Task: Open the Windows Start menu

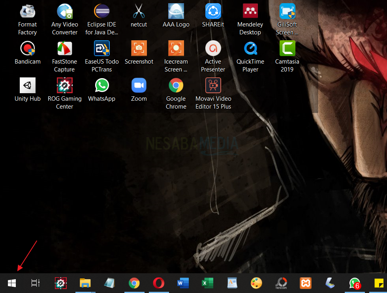Action: tap(12, 283)
